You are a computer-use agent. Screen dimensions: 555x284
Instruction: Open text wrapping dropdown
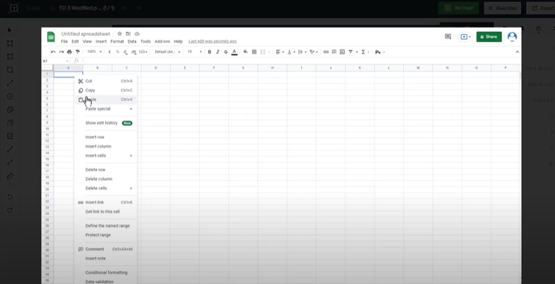(x=302, y=51)
